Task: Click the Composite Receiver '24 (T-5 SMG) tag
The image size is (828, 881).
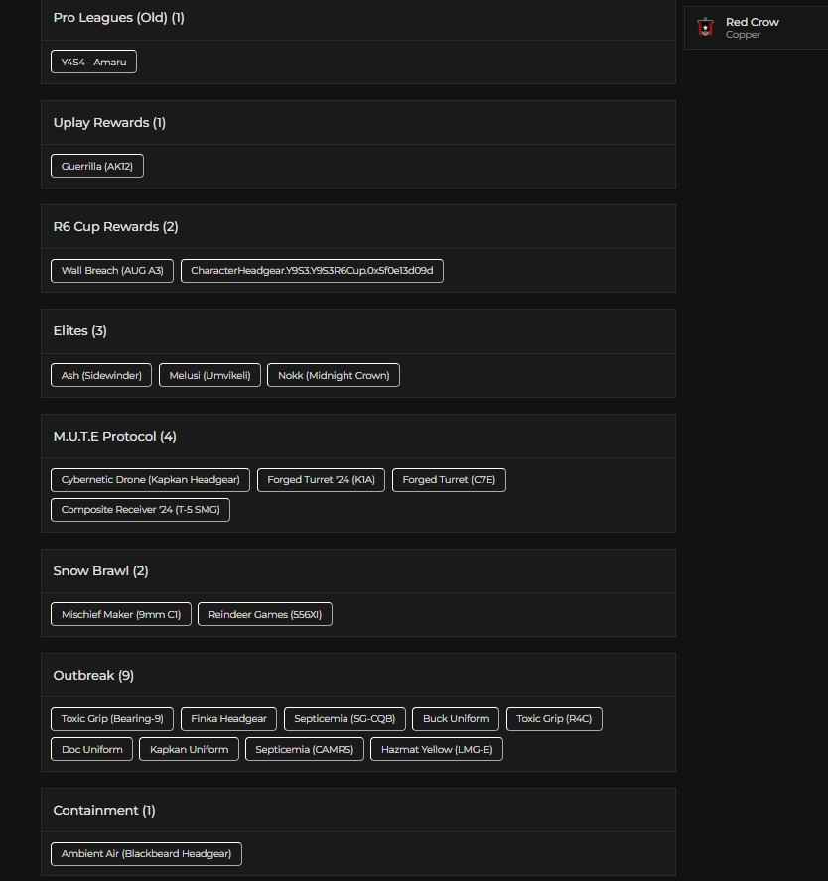Action: pyautogui.click(x=140, y=510)
